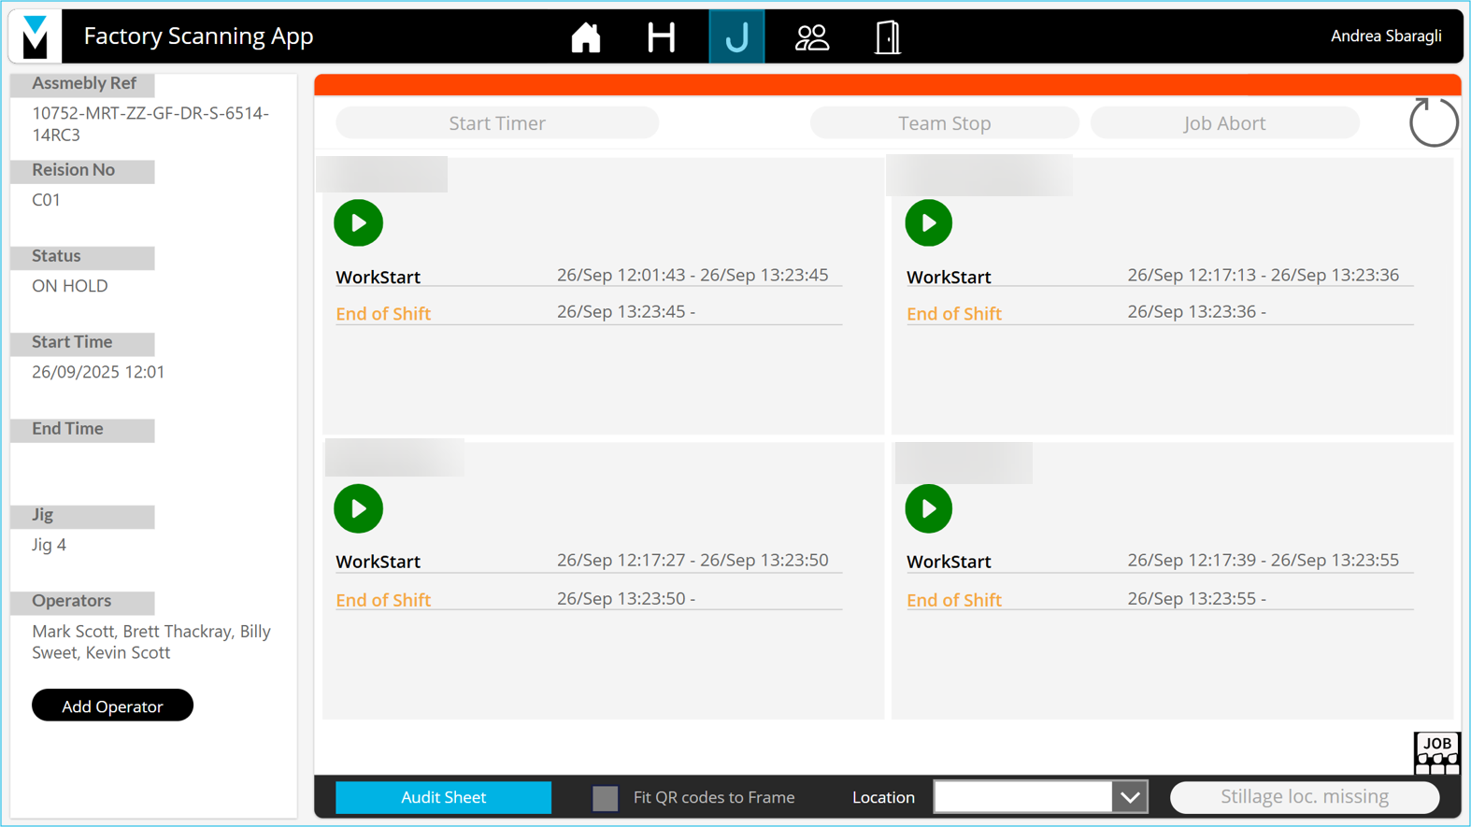
Task: Open the operators people icon
Action: click(811, 37)
